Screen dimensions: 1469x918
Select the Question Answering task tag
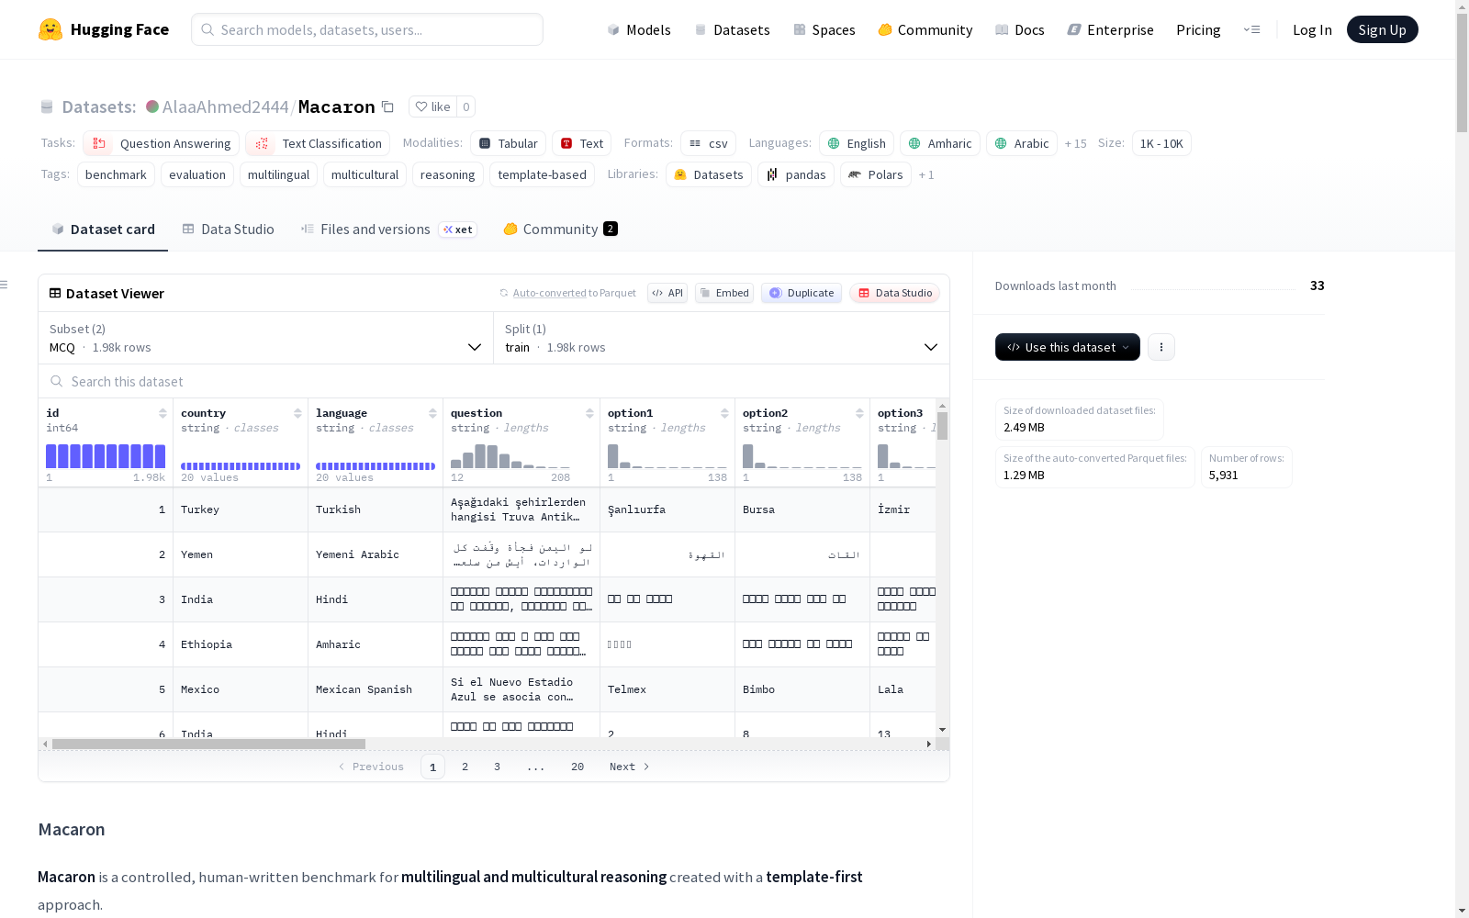point(162,143)
